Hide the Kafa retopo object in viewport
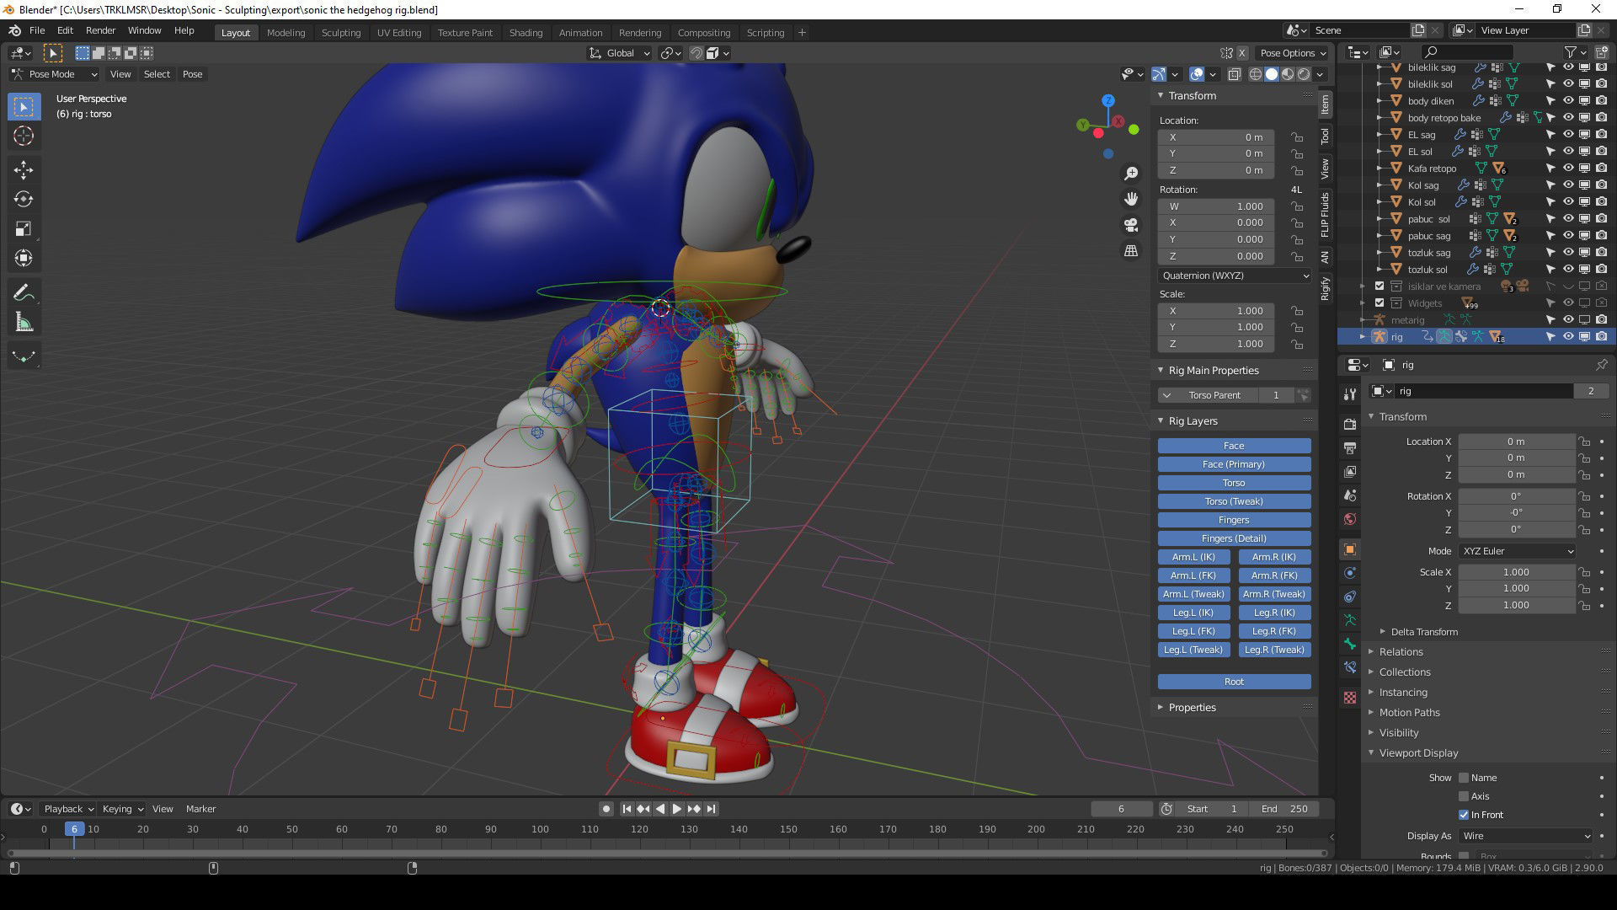This screenshot has height=910, width=1617. (x=1568, y=168)
